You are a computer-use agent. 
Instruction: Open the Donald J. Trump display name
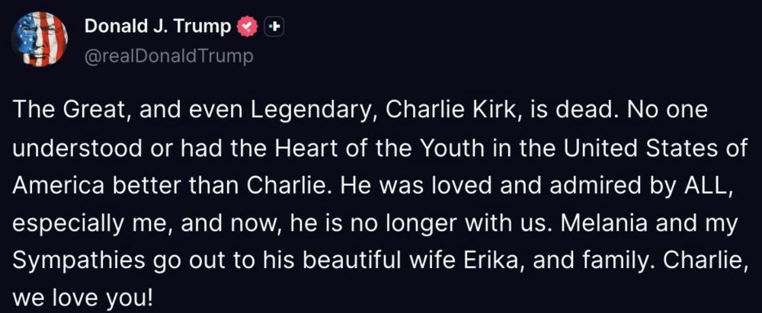158,27
